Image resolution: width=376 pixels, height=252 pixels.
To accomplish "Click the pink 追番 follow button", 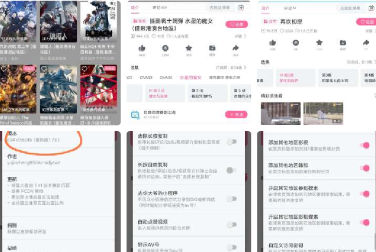I will coord(235,25).
